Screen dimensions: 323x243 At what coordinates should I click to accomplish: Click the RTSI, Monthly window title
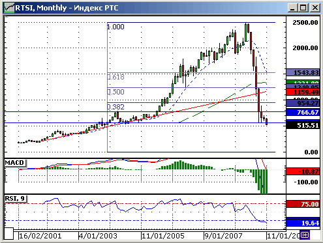(67, 8)
